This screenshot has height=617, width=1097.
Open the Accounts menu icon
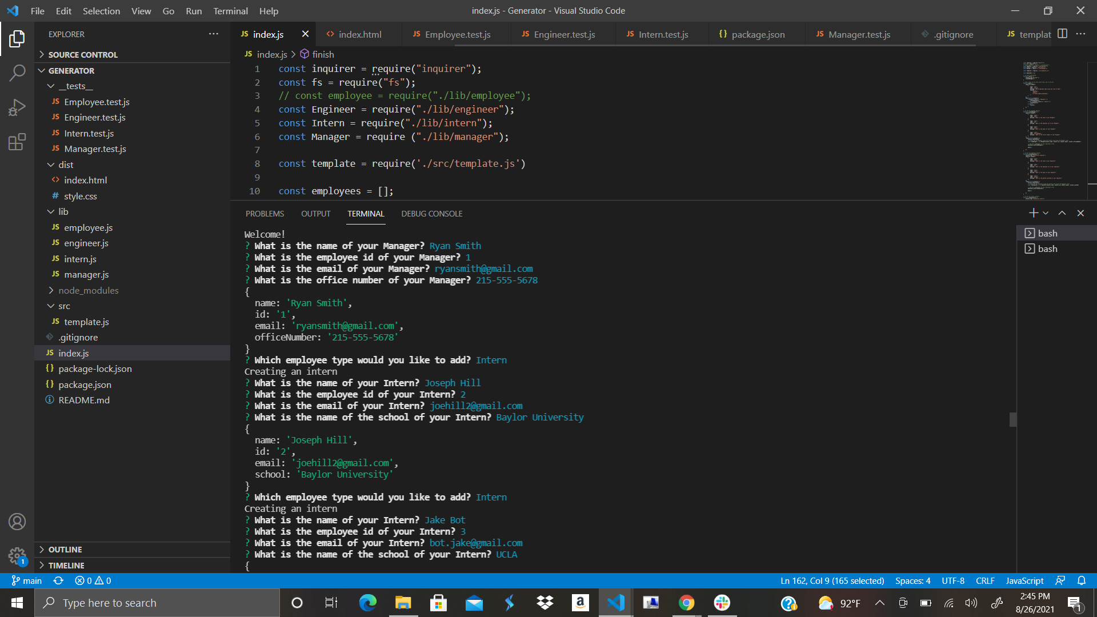tap(17, 522)
